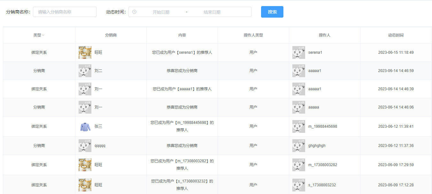Screen dimensions: 432x194
Task: Select the row dated 2023-06-15 11:18:49
Action: pyautogui.click(x=217, y=53)
